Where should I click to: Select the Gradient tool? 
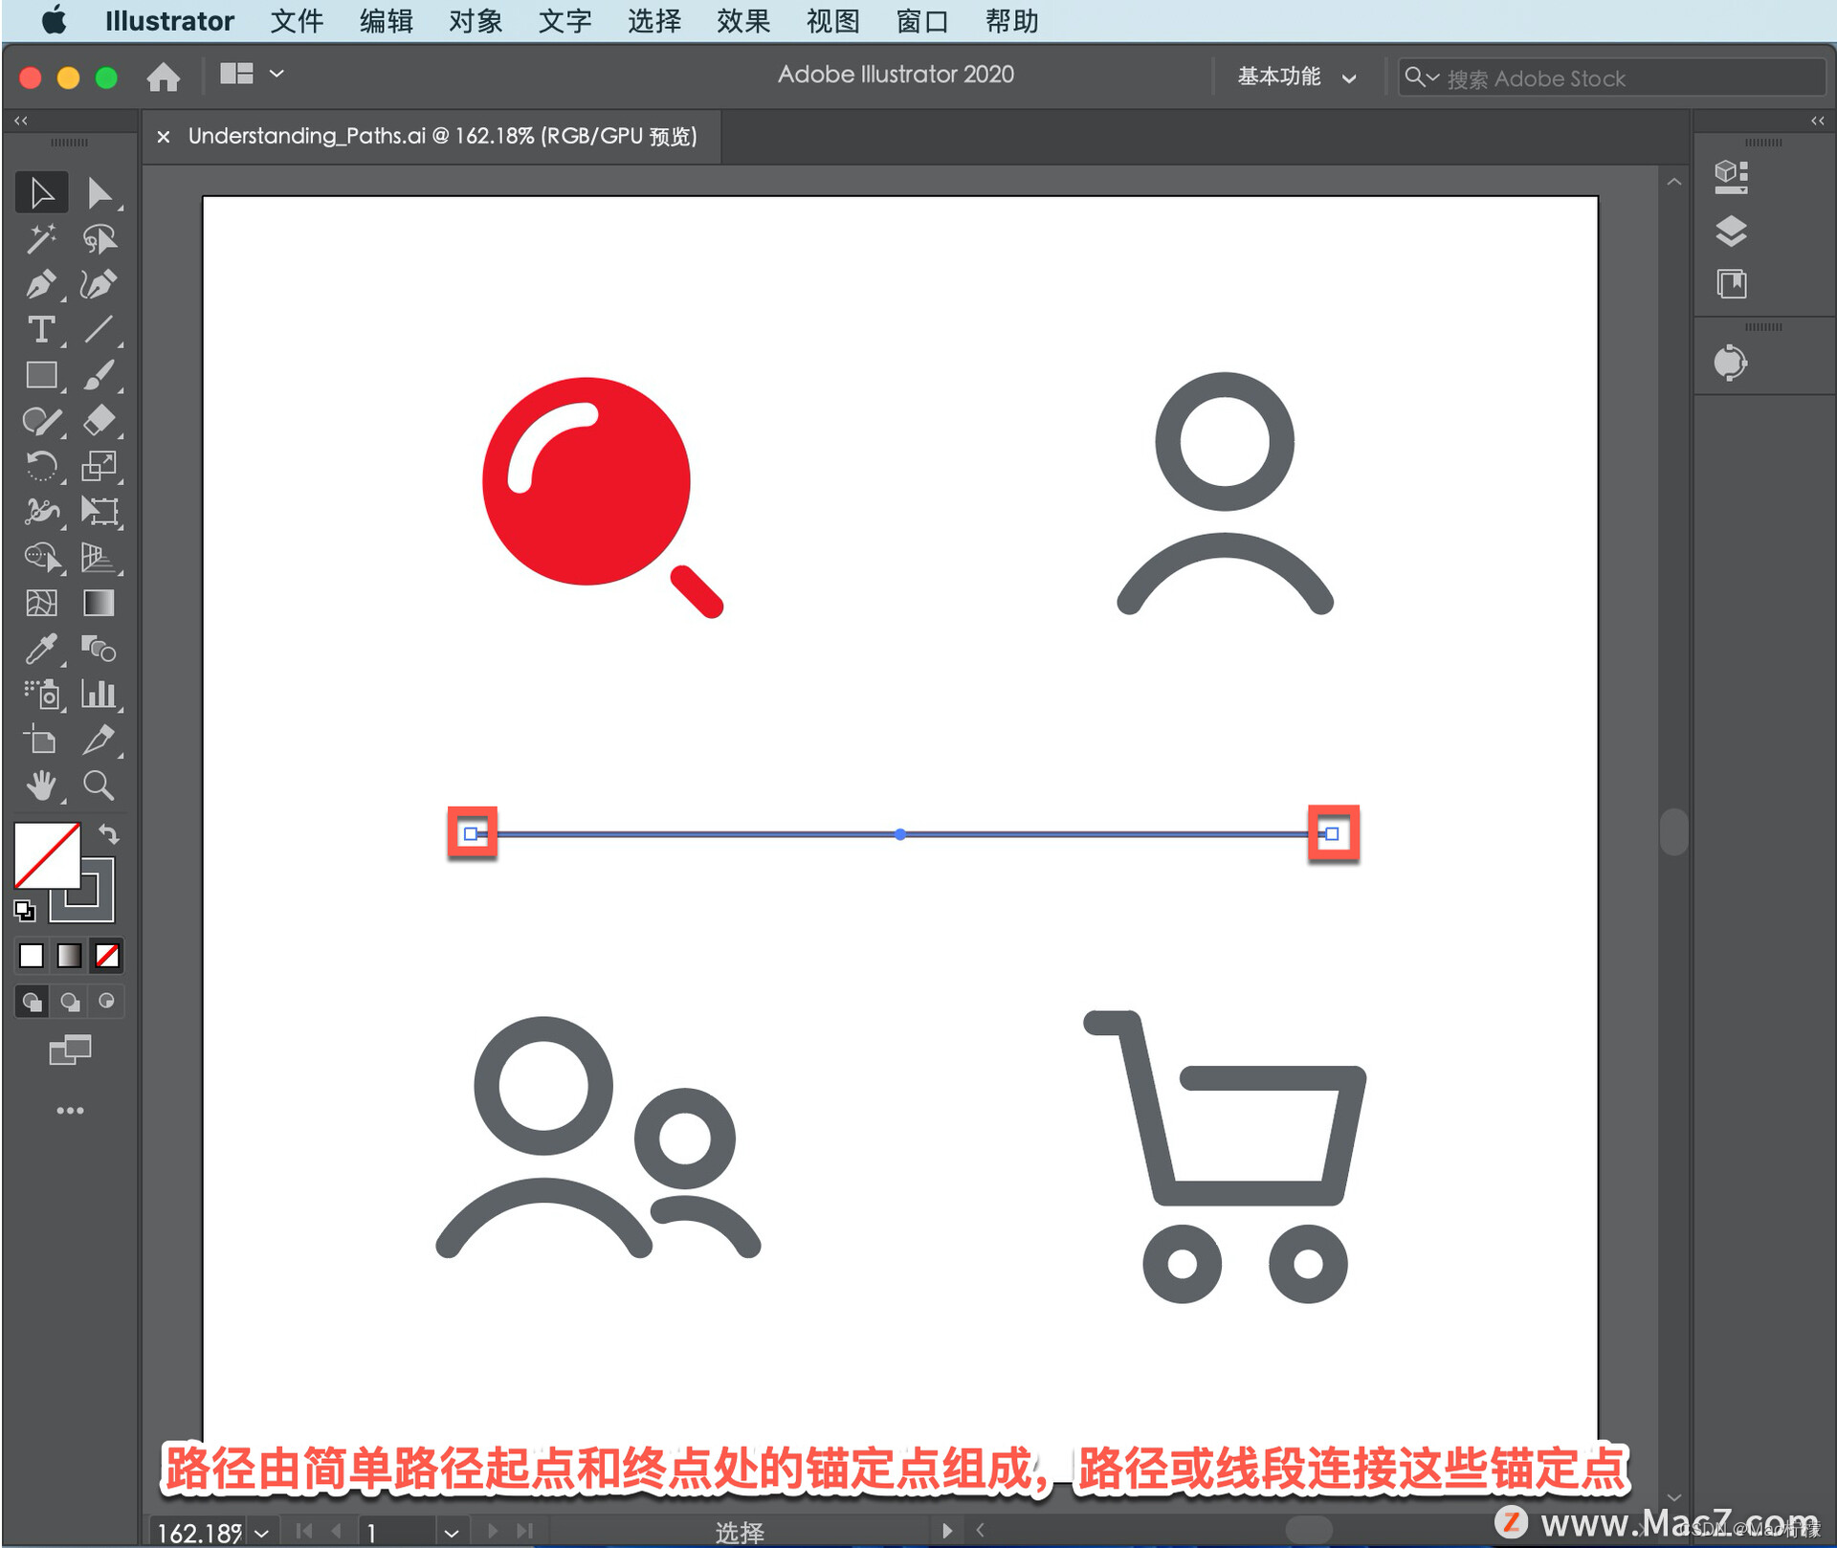[98, 604]
